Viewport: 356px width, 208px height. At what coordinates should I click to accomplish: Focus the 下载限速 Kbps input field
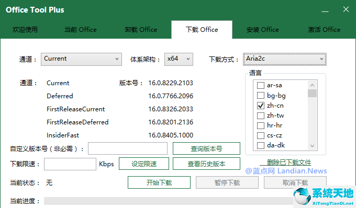coord(70,164)
